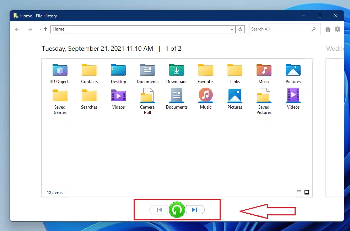Click the File History title bar icon
350x231 pixels.
coord(16,16)
